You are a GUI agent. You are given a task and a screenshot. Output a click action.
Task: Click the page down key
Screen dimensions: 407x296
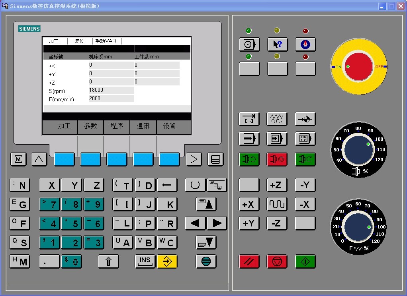[206, 242]
